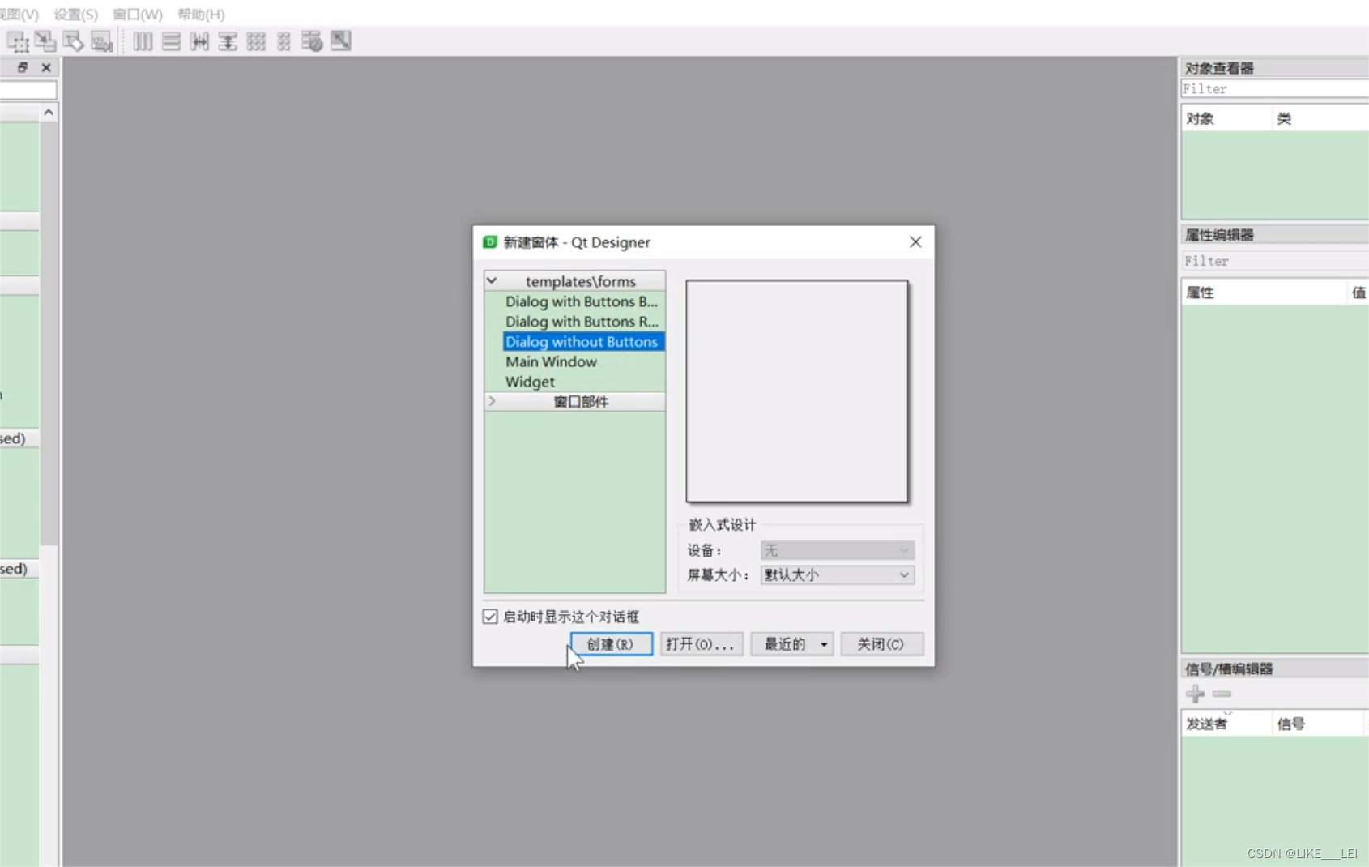Open the 设置(S) menu
The height and width of the screenshot is (867, 1369).
pyautogui.click(x=75, y=15)
